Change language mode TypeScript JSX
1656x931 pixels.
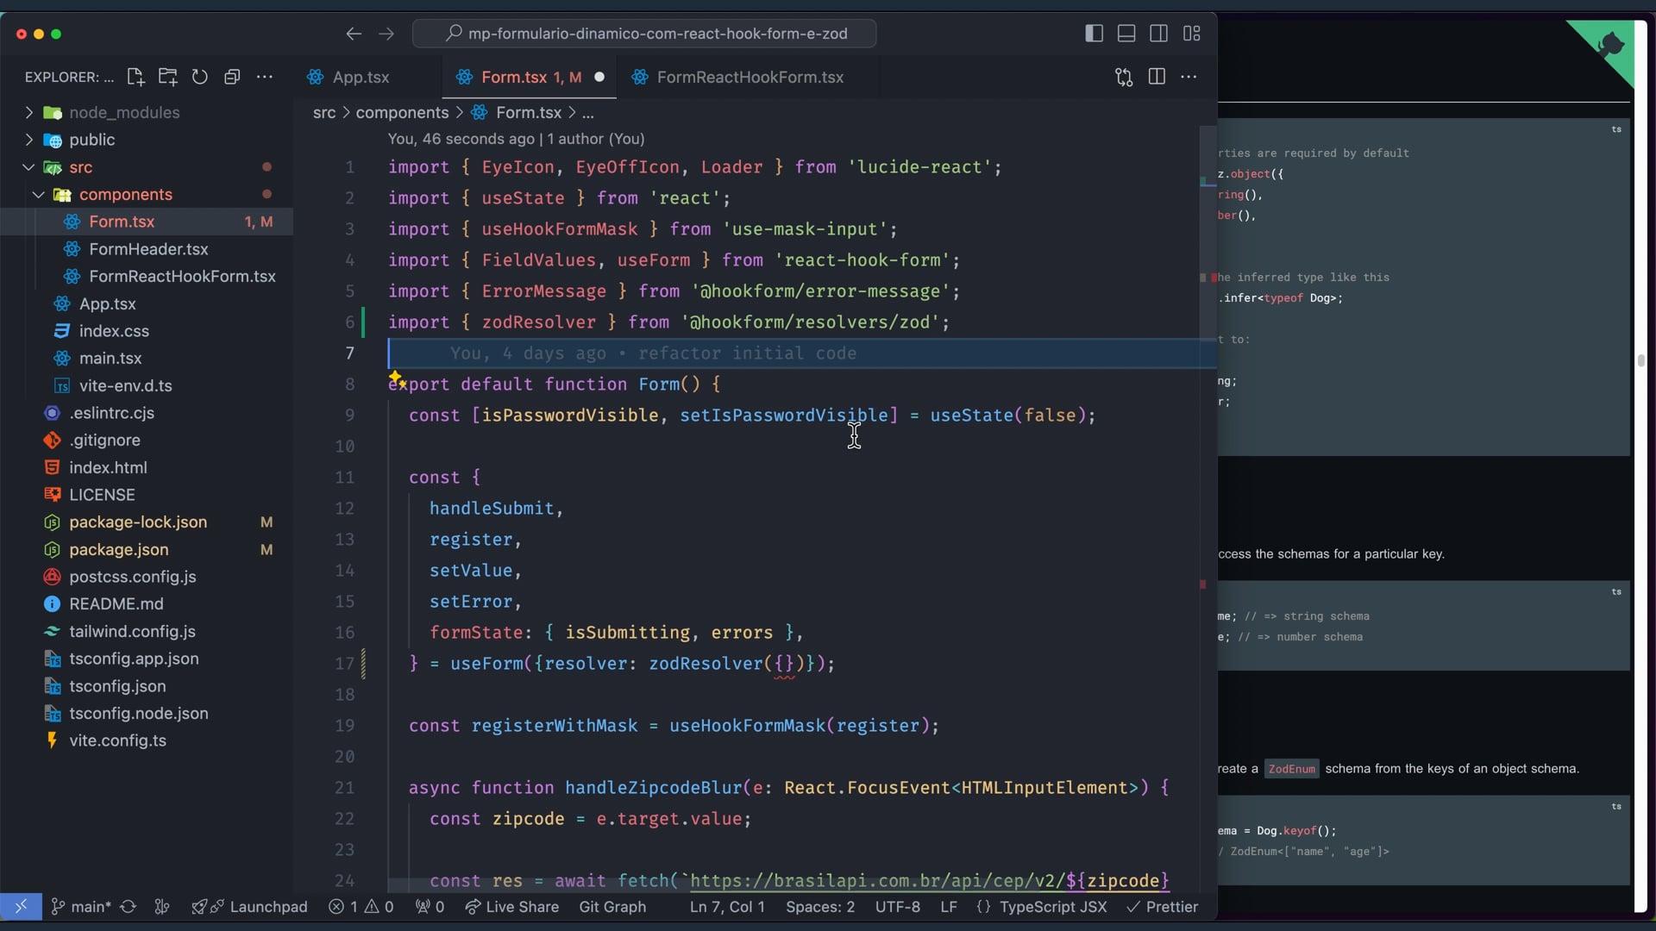point(1053,907)
